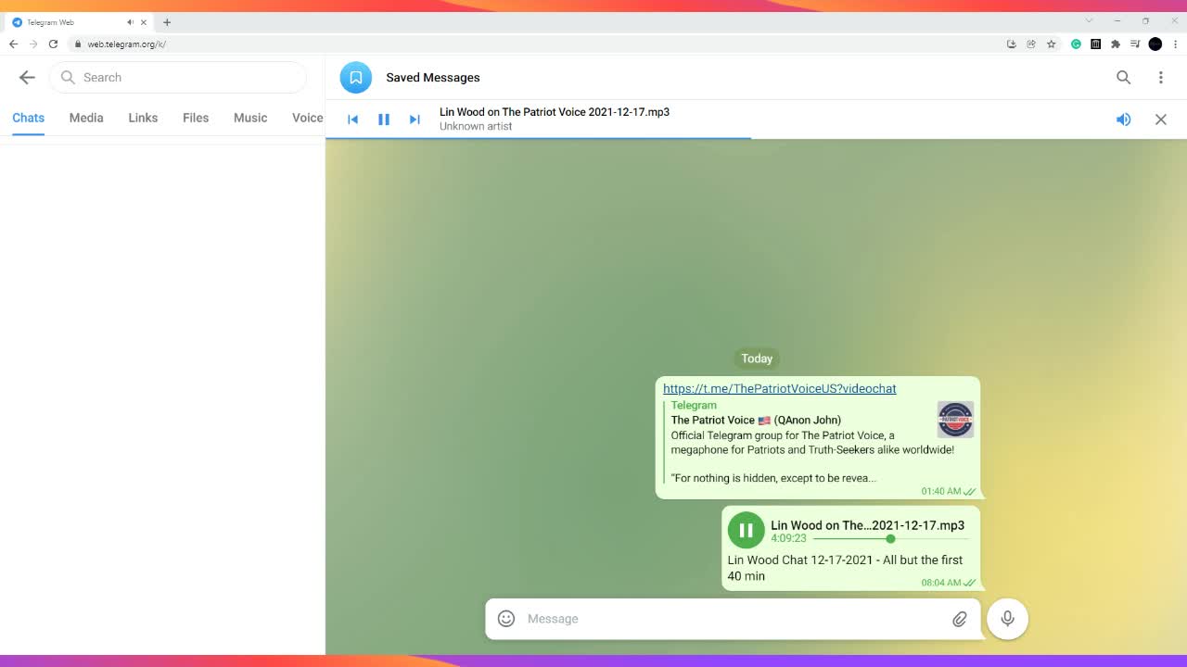
Task: Click the address bar URL
Action: [126, 44]
